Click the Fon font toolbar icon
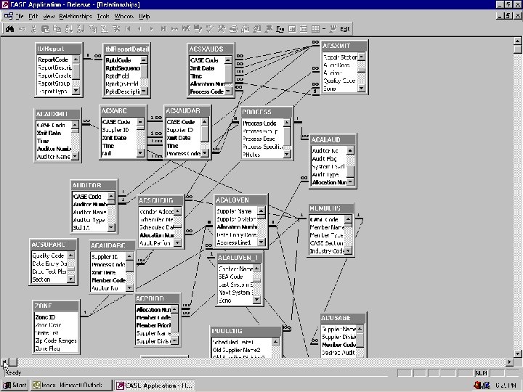The height and width of the screenshot is (392, 523). (x=280, y=29)
